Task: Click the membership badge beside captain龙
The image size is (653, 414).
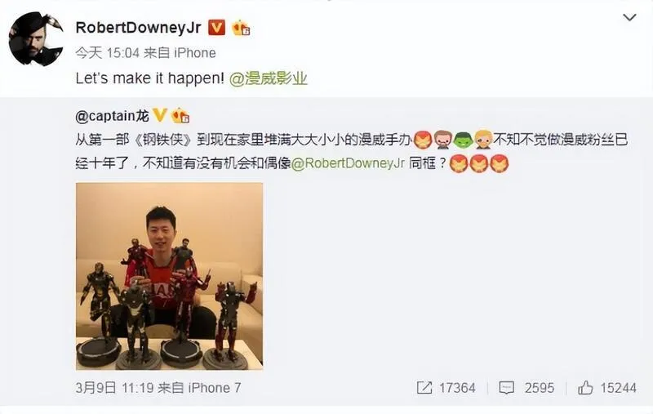Action: pos(180,115)
